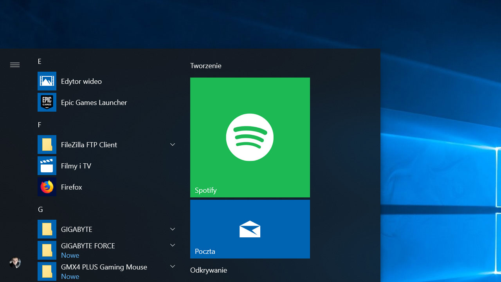Viewport: 501px width, 282px height.
Task: Jump to letter E section header
Action: pos(40,61)
